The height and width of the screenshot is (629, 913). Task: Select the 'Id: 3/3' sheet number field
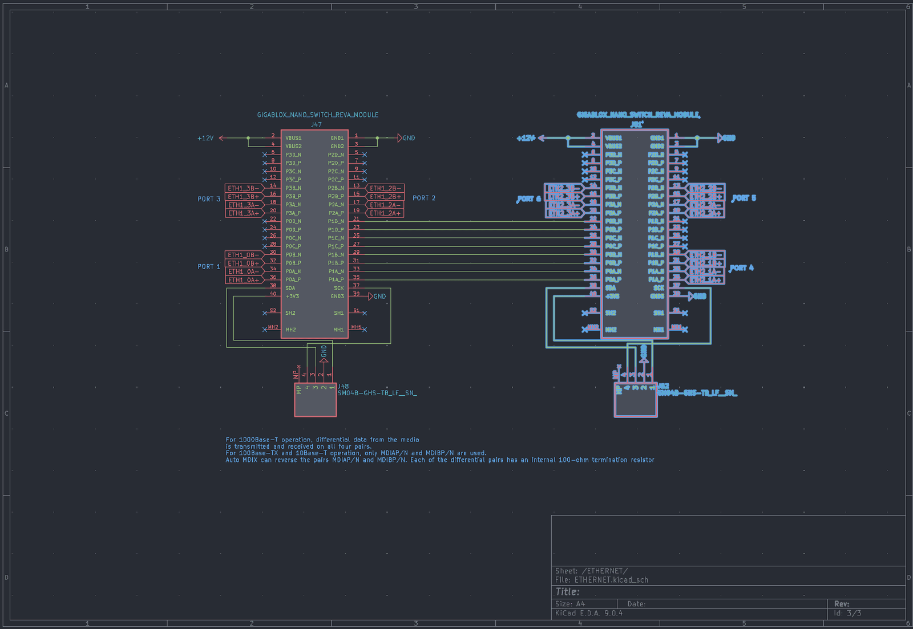pyautogui.click(x=847, y=613)
